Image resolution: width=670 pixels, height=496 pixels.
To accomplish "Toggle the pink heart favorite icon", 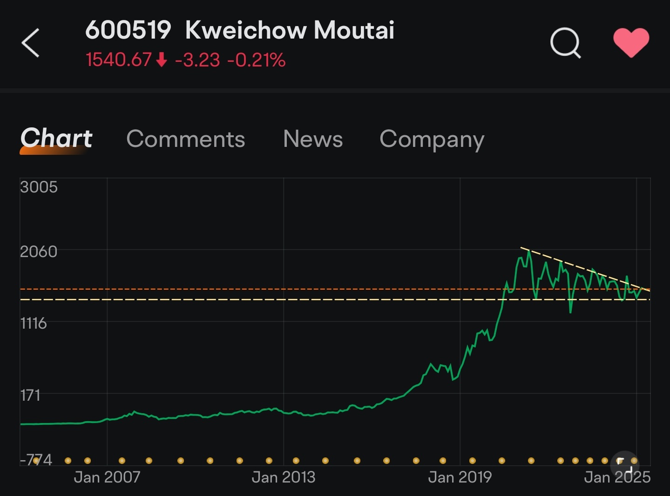I will [x=631, y=43].
